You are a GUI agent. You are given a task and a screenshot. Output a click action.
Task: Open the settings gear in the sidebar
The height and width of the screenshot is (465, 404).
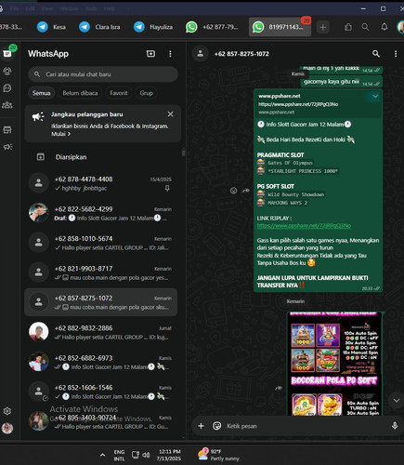(x=7, y=411)
